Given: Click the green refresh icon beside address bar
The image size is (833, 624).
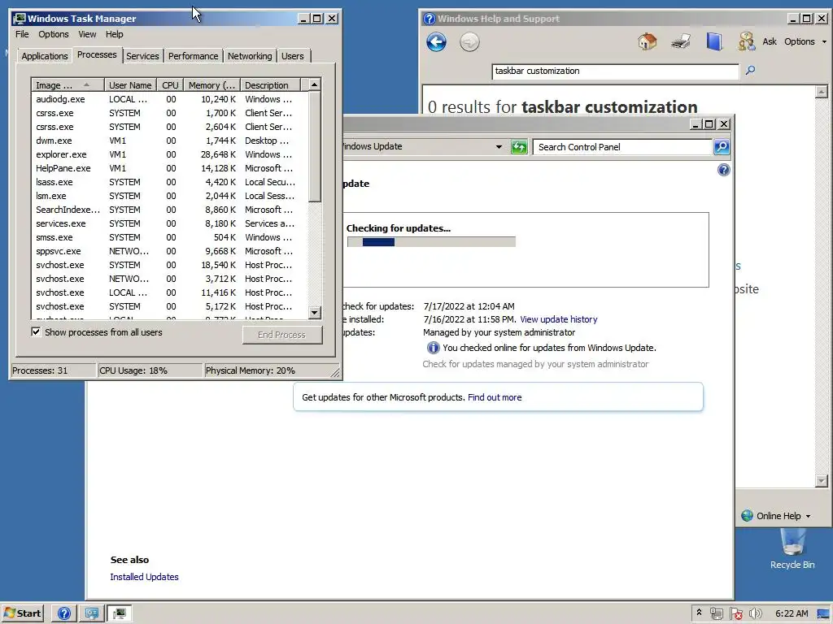Looking at the screenshot, I should click(519, 147).
